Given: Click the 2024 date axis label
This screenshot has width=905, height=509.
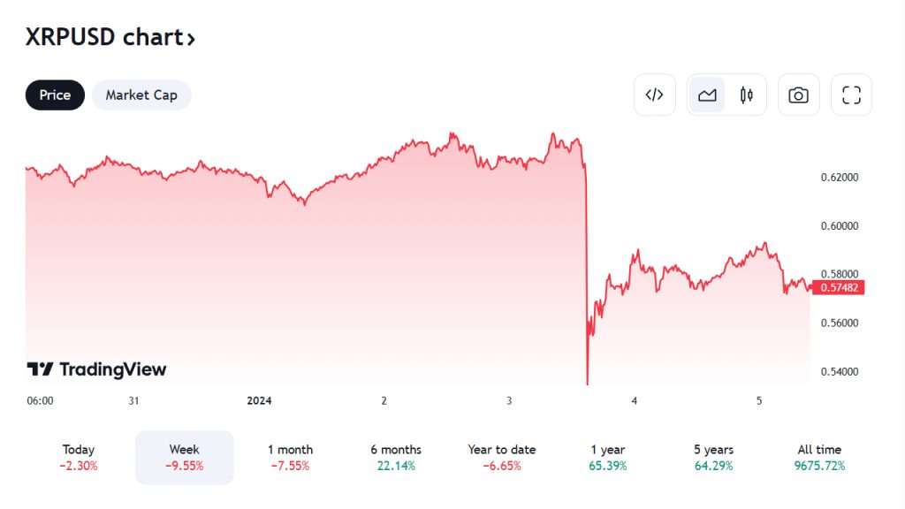Looking at the screenshot, I should 259,400.
